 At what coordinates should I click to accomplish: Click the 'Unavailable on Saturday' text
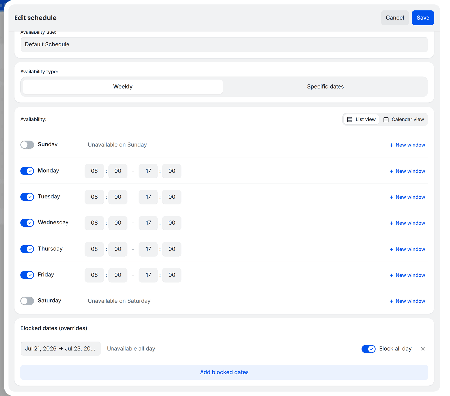coord(119,301)
